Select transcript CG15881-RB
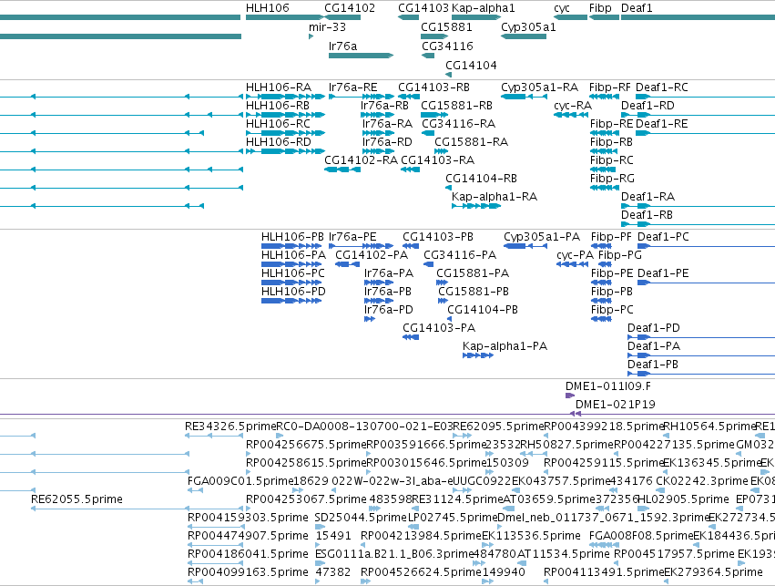Screen dimensions: 775x586 (434, 115)
